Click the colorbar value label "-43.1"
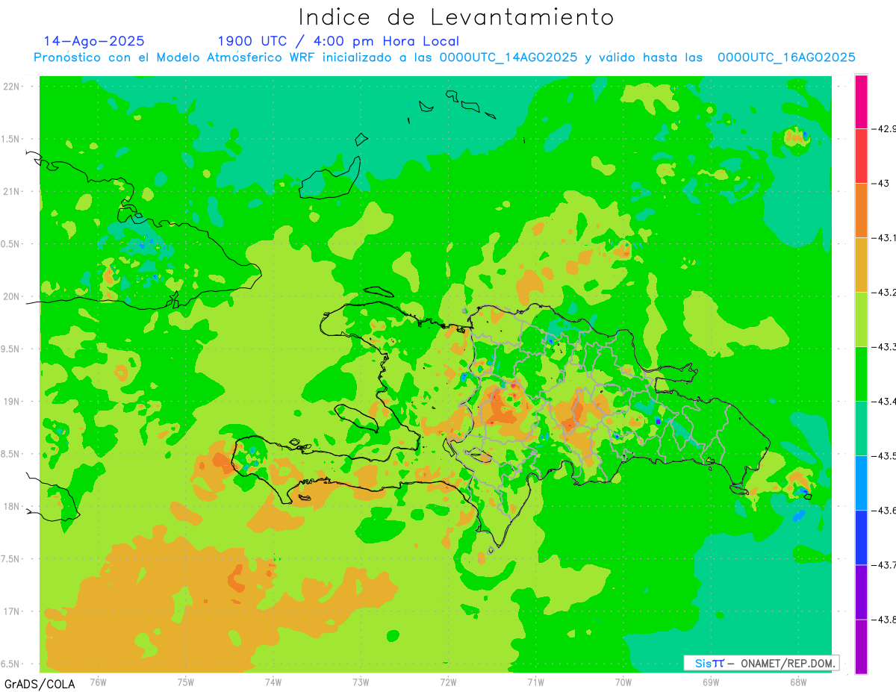Screen dimensions: 896x692 (883, 238)
